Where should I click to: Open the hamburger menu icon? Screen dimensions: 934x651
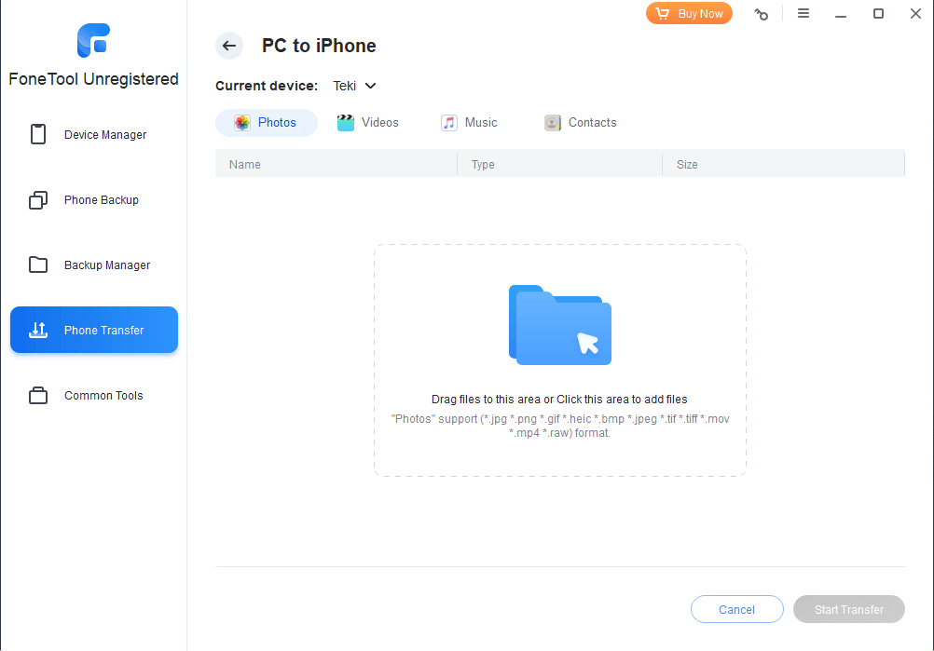804,13
